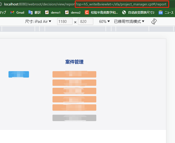Open the demo1 bookmark
This screenshot has width=175, height=143.
[53, 12]
